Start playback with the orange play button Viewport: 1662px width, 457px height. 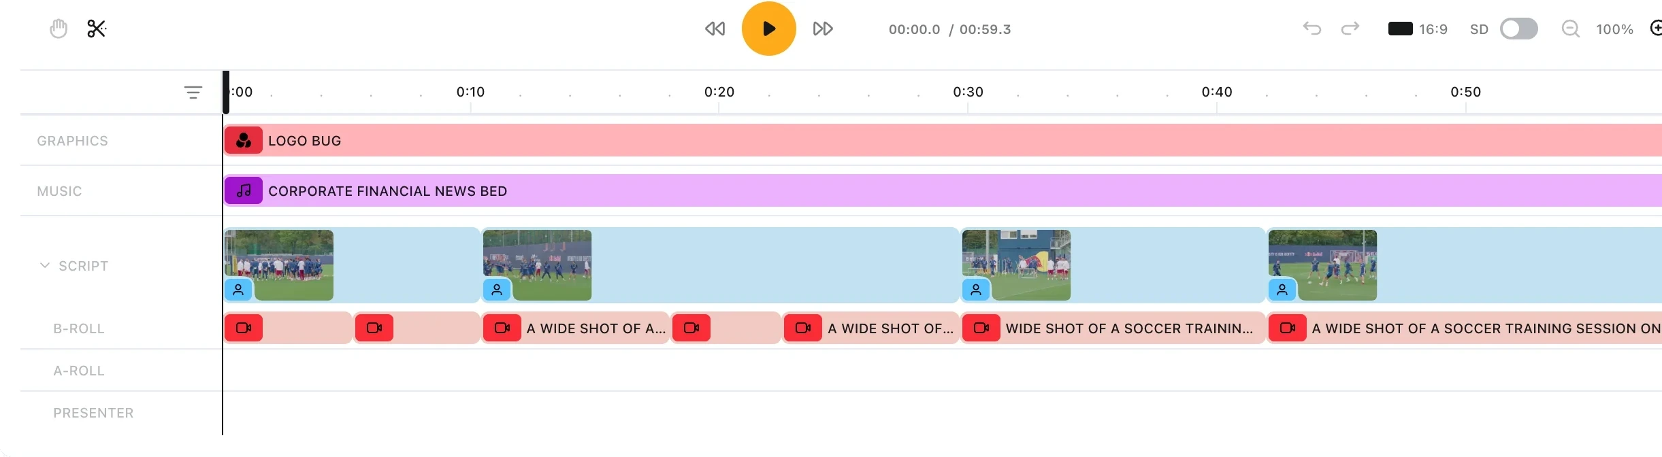769,29
